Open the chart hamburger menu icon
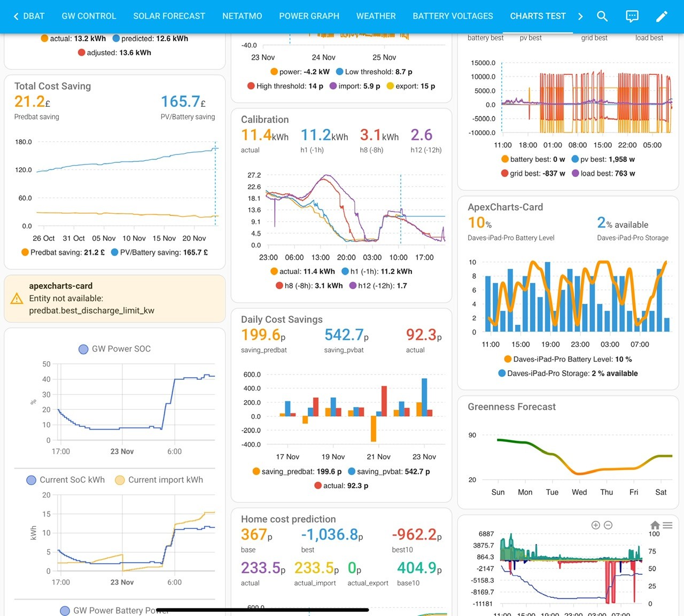The height and width of the screenshot is (616, 684). coord(667,525)
